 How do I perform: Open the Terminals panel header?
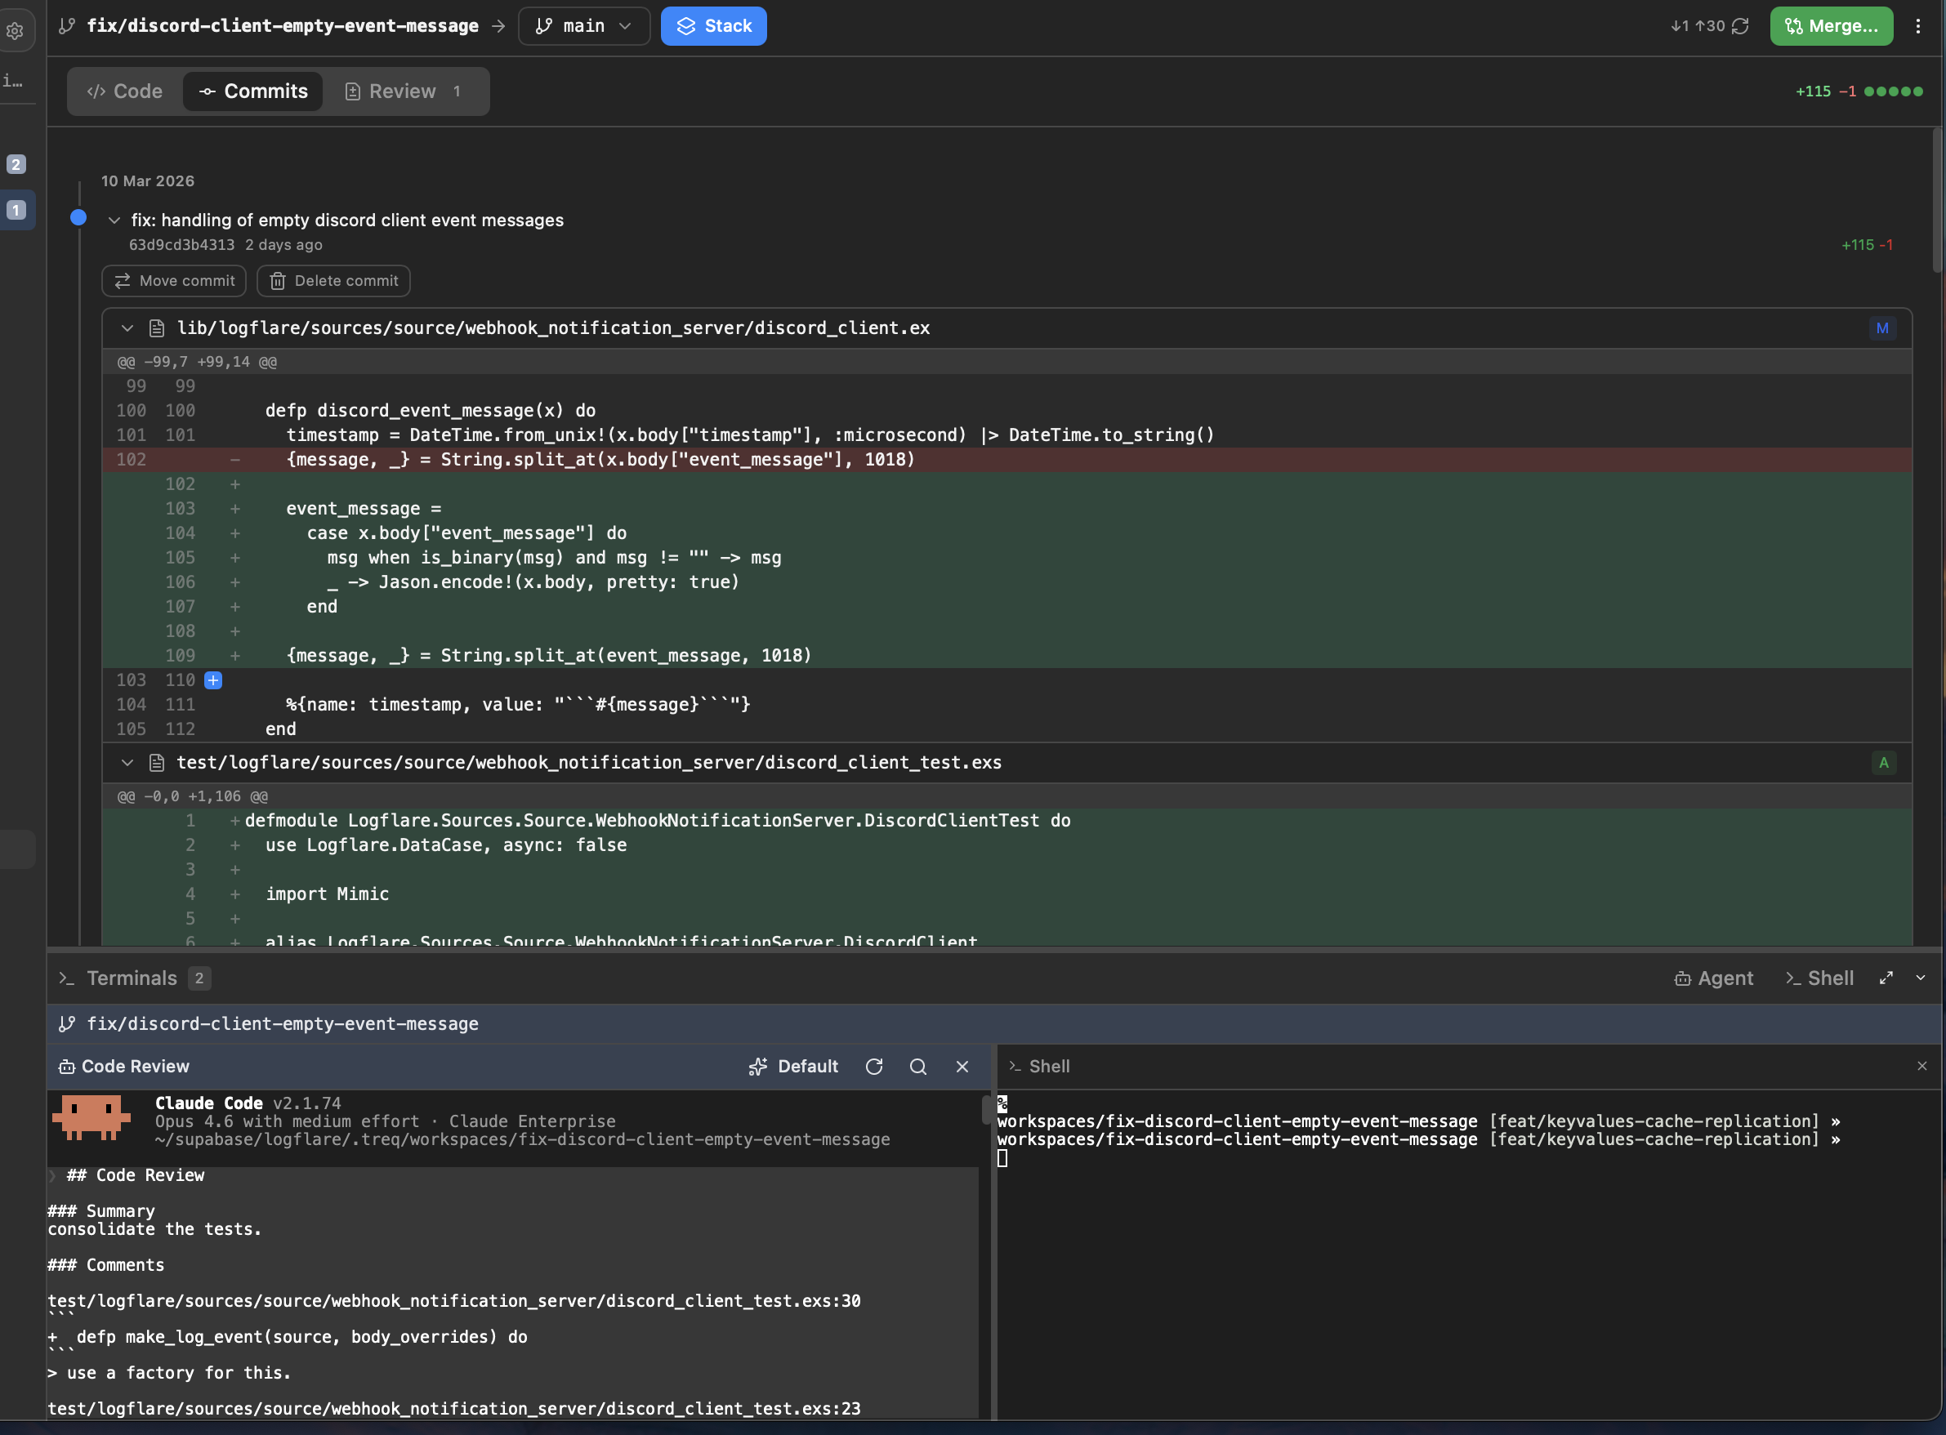pos(132,978)
